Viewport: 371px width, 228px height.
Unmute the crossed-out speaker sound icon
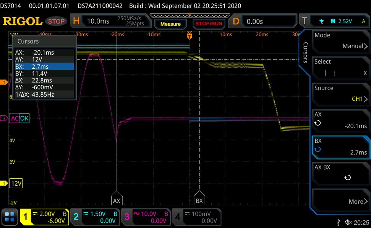348,222
